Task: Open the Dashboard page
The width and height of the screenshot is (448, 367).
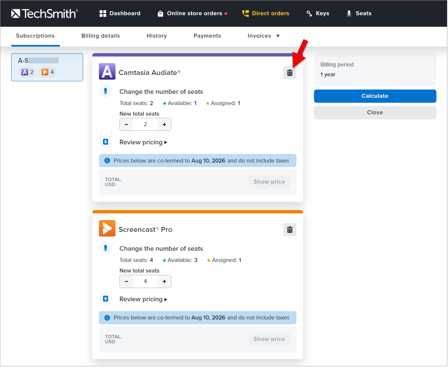Action: (120, 14)
